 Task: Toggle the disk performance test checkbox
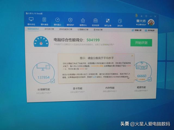click(150, 79)
